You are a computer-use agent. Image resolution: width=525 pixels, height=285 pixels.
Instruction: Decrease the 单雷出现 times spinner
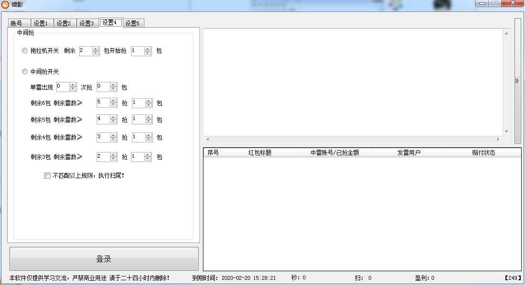pos(73,89)
